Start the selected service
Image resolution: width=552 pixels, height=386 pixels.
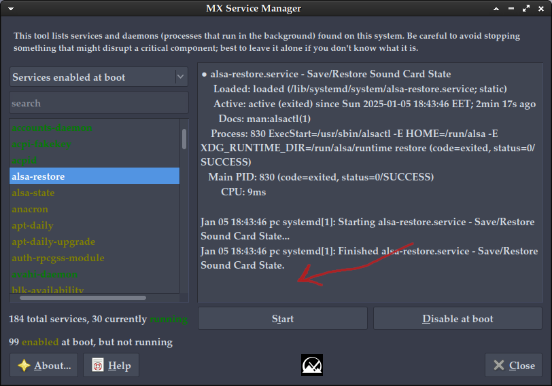point(283,319)
